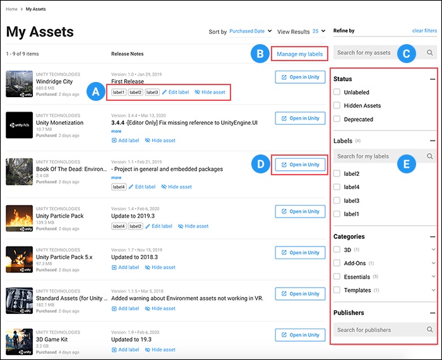Click the label1 tag on Windridge City
Image resolution: width=442 pixels, height=360 pixels.
point(119,92)
